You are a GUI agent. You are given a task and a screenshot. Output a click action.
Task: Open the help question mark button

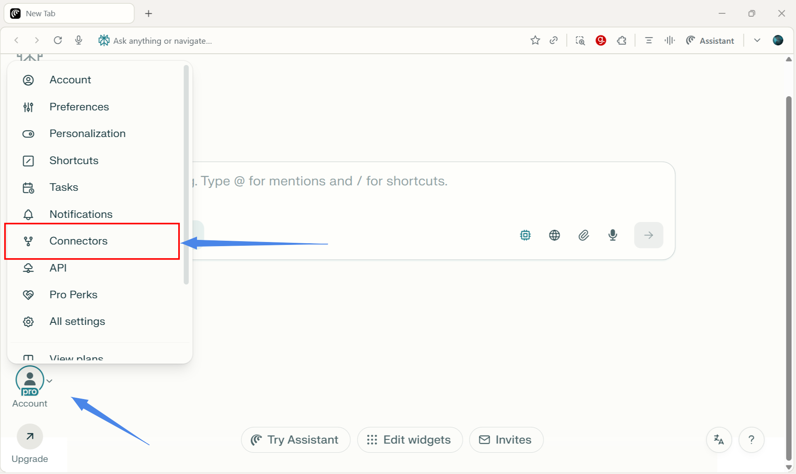tap(751, 440)
